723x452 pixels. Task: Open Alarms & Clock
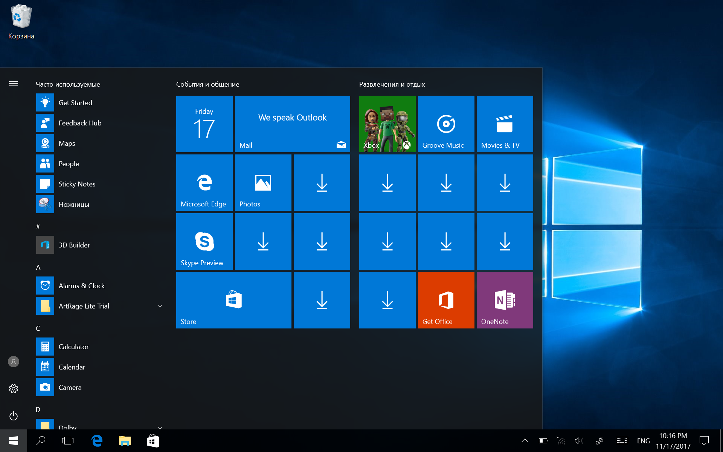pos(100,286)
